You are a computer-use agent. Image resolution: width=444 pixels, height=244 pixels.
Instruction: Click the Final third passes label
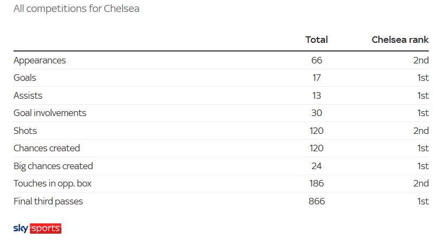point(48,201)
